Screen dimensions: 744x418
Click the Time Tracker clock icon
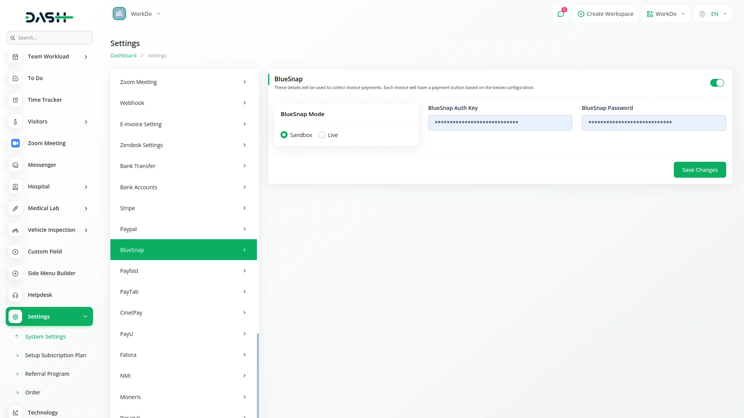pos(15,100)
